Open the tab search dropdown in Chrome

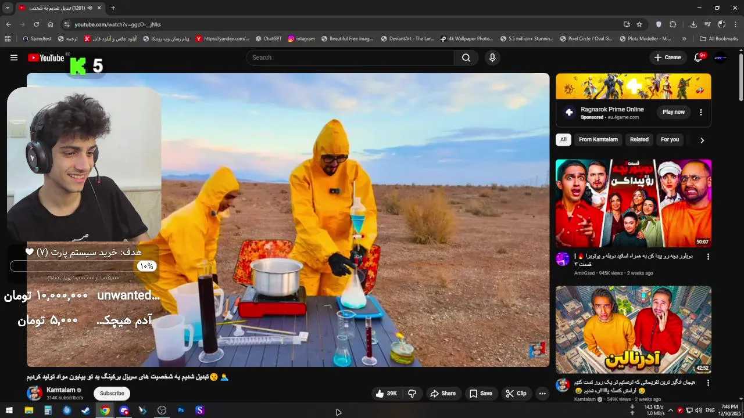coord(8,8)
